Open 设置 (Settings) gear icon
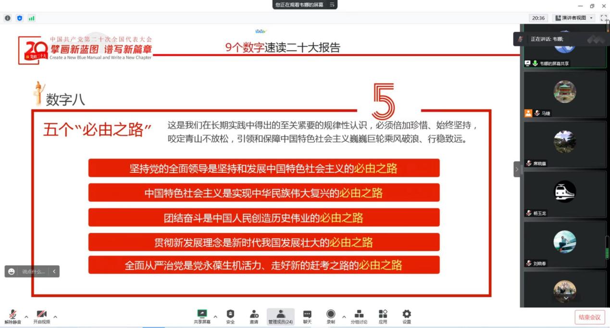The height and width of the screenshot is (328, 610). (407, 316)
